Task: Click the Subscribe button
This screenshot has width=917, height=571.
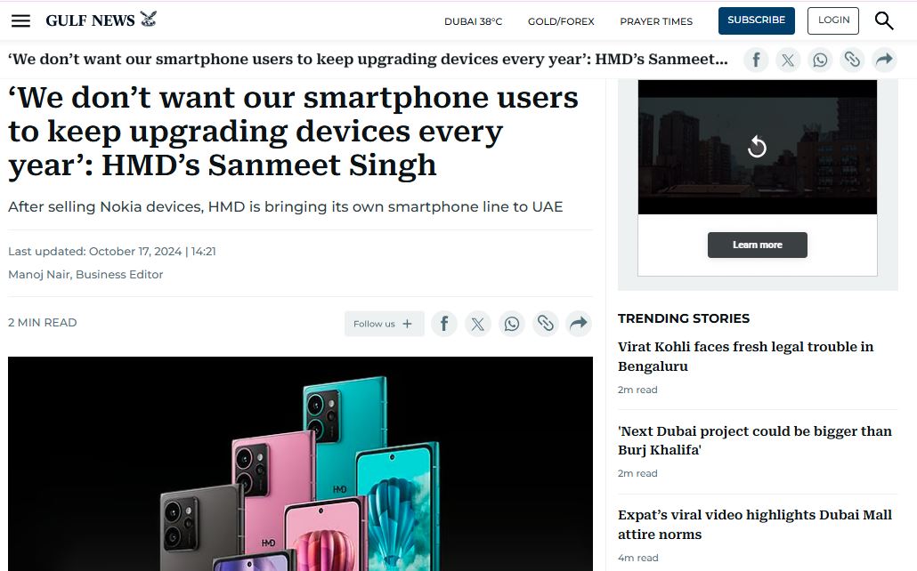Action: pyautogui.click(x=756, y=20)
